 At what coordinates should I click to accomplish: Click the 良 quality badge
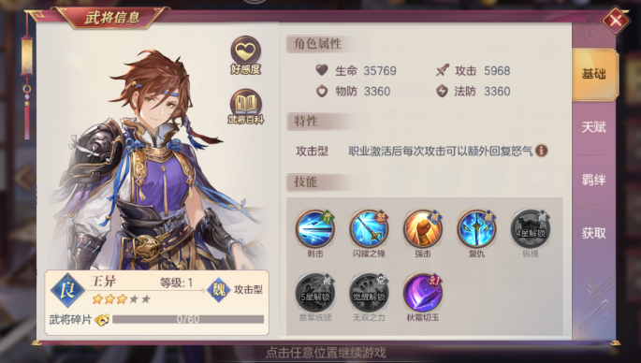pos(67,290)
